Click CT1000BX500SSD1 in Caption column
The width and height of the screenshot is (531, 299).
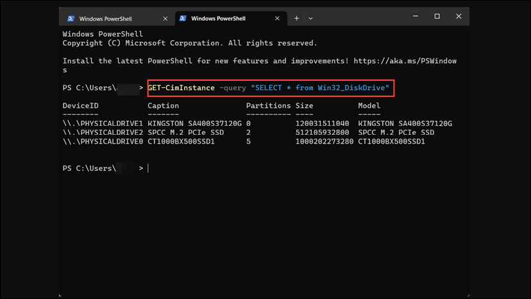click(x=181, y=142)
